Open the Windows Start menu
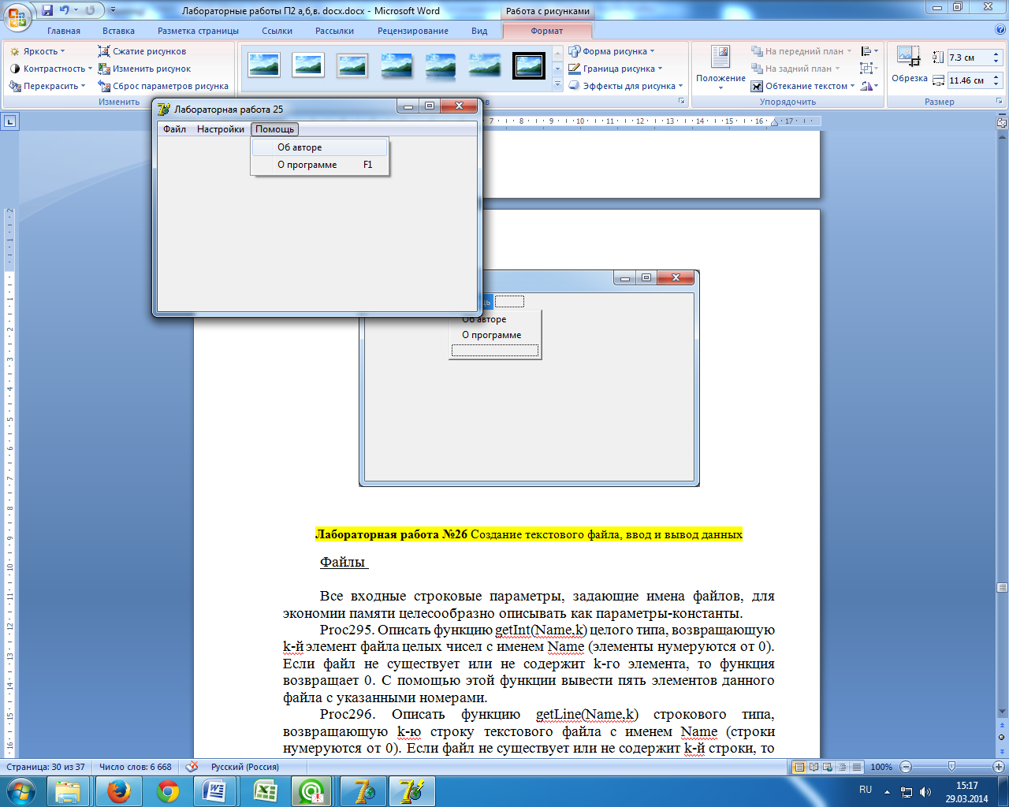The width and height of the screenshot is (1009, 807). pos(20,791)
